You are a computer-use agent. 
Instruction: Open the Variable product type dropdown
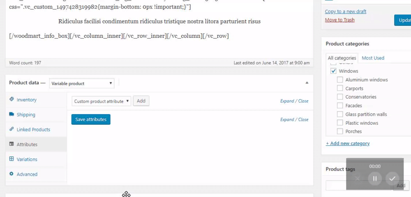tap(82, 83)
